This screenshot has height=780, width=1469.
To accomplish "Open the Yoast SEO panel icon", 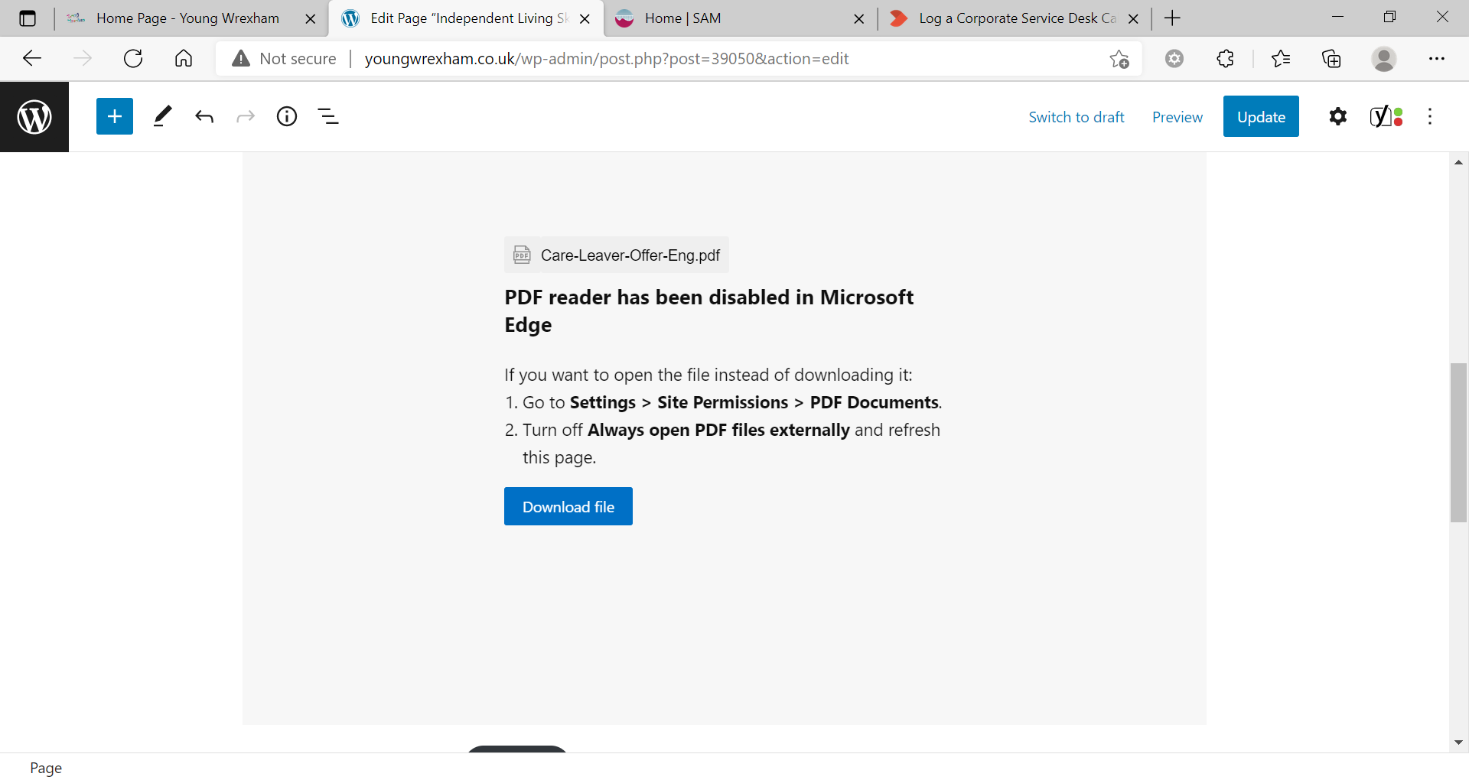I will coord(1386,116).
